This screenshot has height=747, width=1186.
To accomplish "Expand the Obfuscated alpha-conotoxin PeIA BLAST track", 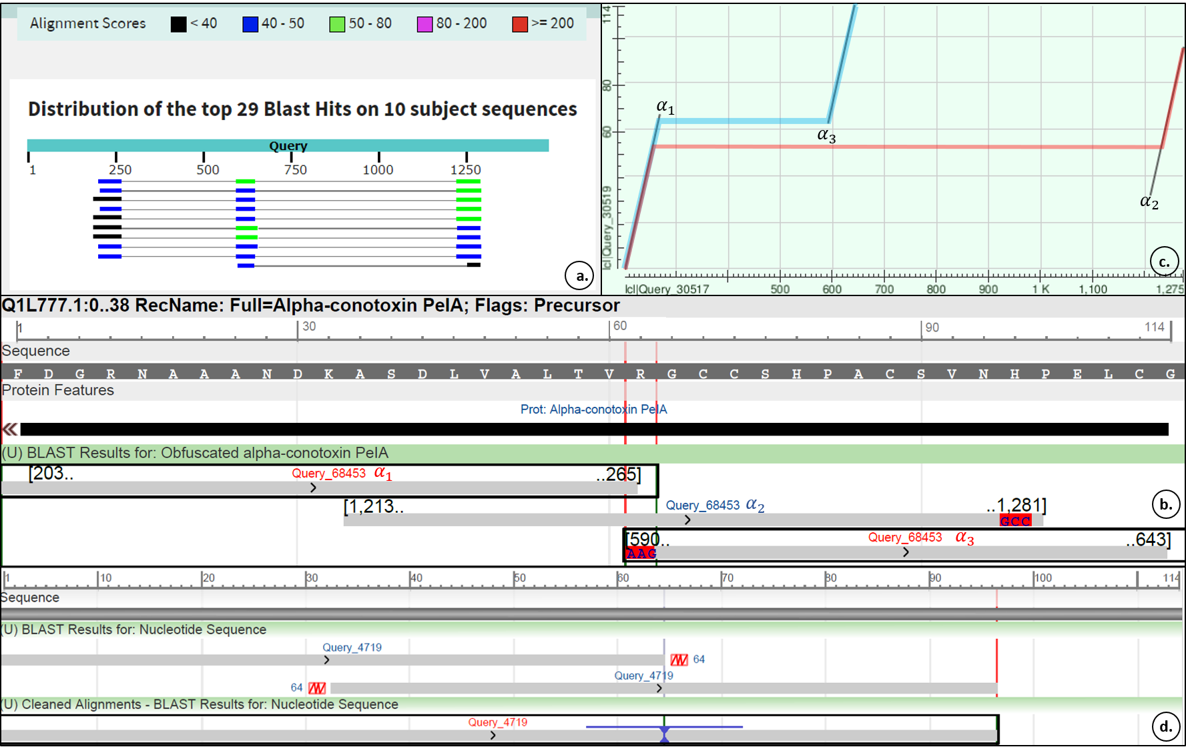I will (x=195, y=454).
